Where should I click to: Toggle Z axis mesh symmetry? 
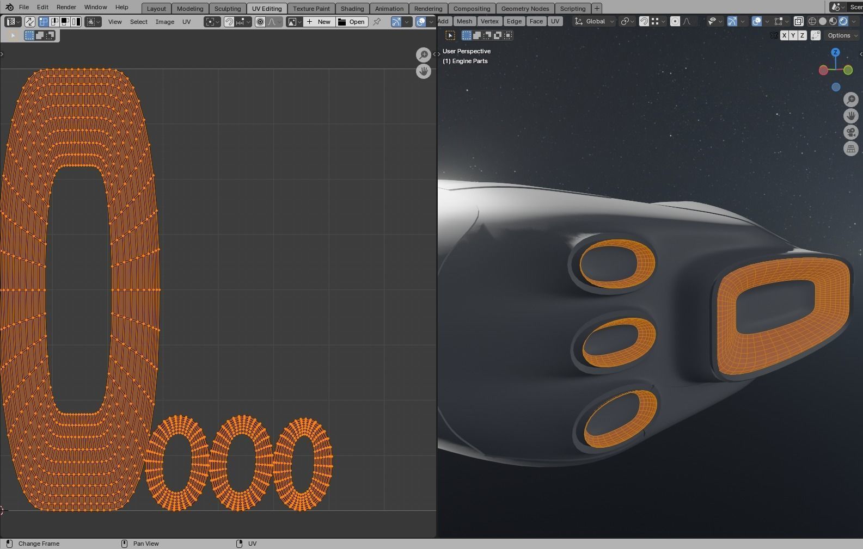click(802, 35)
